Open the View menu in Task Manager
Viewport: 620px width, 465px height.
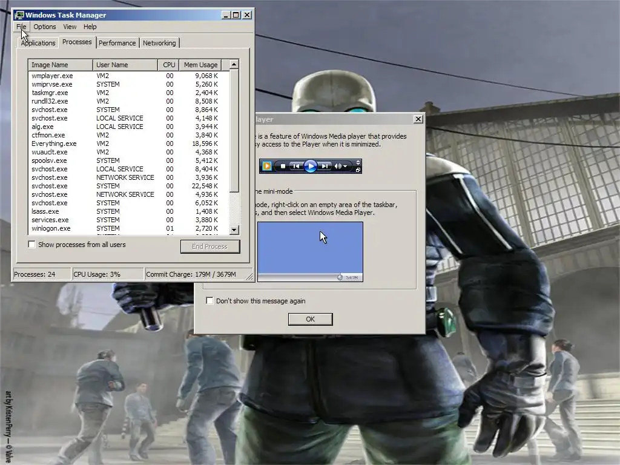pyautogui.click(x=70, y=27)
